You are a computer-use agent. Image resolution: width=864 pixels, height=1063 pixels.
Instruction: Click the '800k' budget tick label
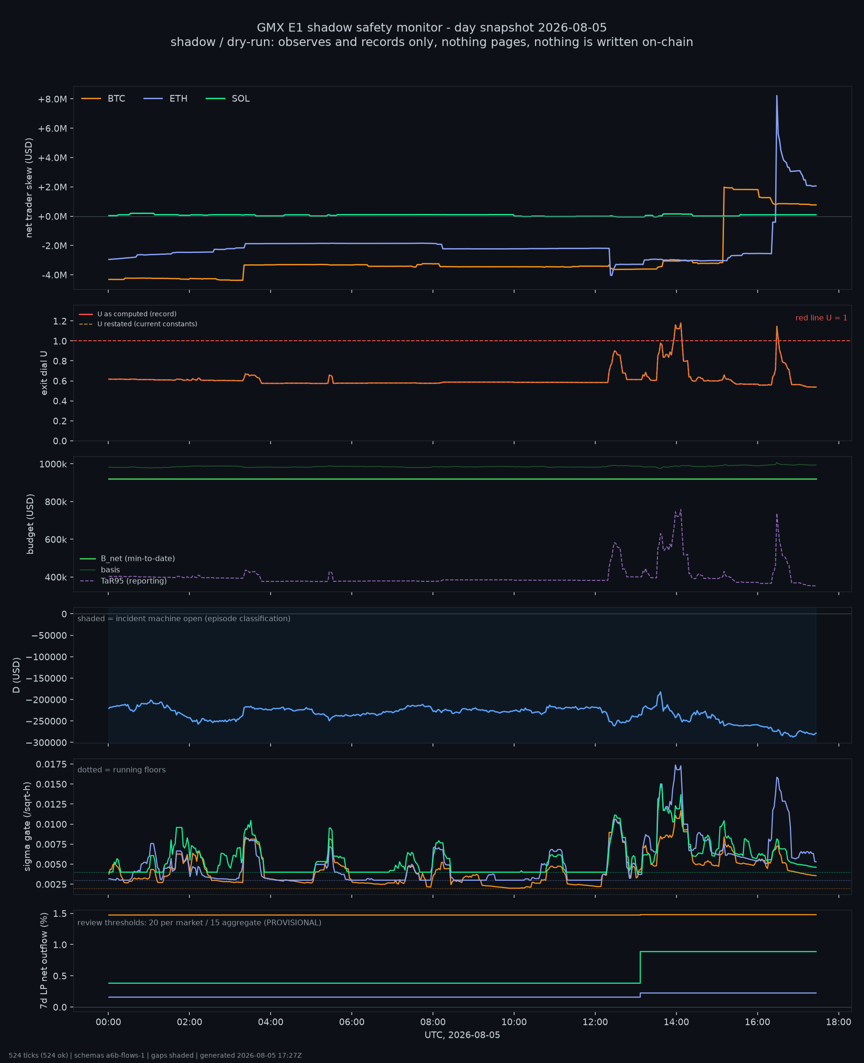pyautogui.click(x=56, y=503)
